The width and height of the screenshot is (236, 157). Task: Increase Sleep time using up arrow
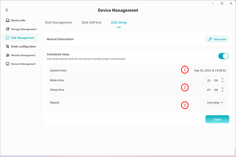[222, 88]
